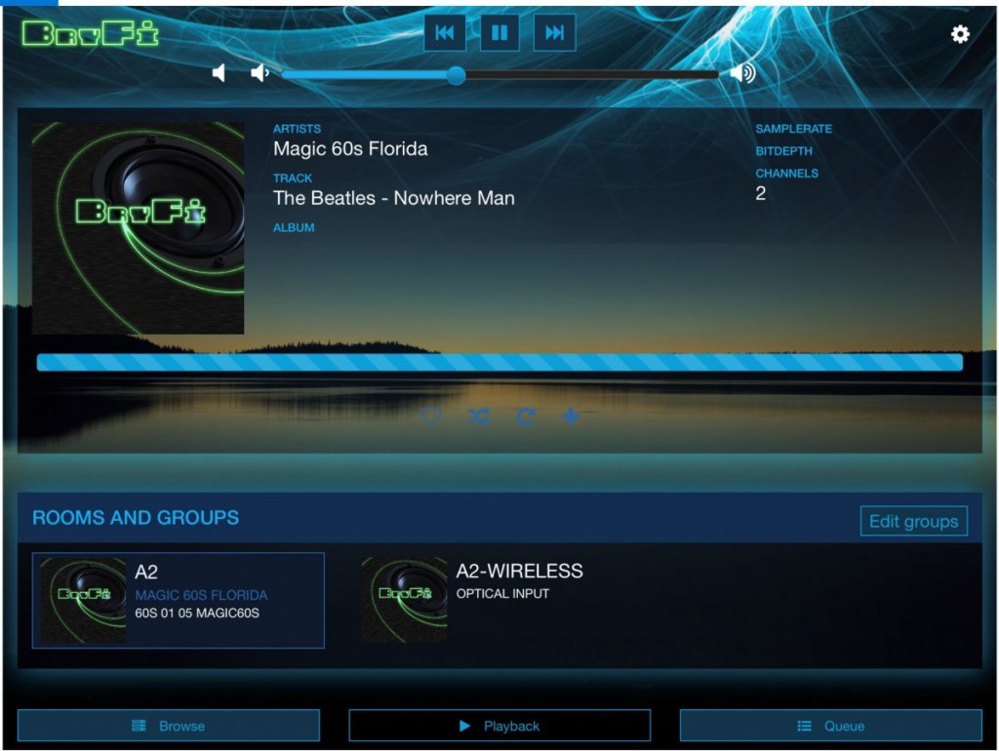This screenshot has width=999, height=751.
Task: Add track using the plus icon
Action: (x=571, y=416)
